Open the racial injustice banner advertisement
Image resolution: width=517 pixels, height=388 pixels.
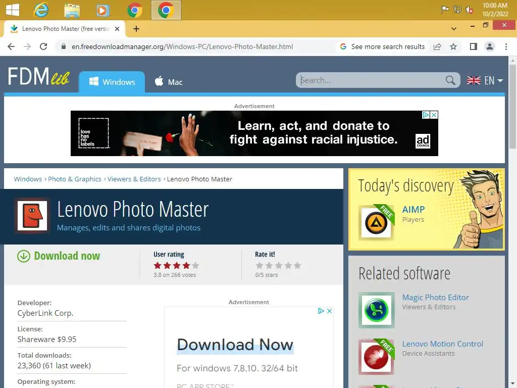pyautogui.click(x=254, y=133)
